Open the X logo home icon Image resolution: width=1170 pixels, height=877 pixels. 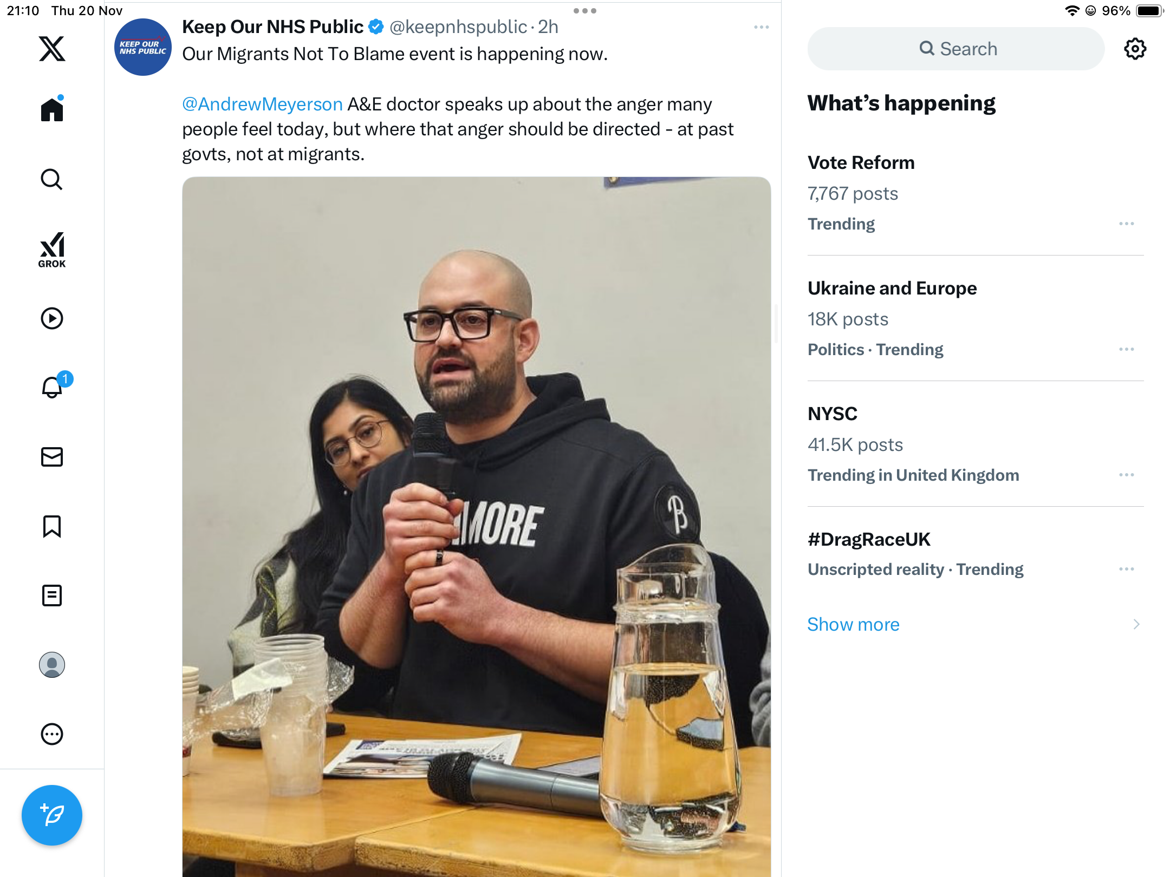tap(52, 49)
